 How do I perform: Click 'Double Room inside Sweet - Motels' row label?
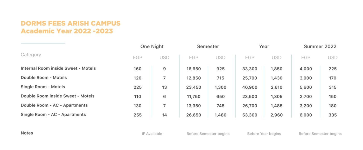[x=58, y=96]
